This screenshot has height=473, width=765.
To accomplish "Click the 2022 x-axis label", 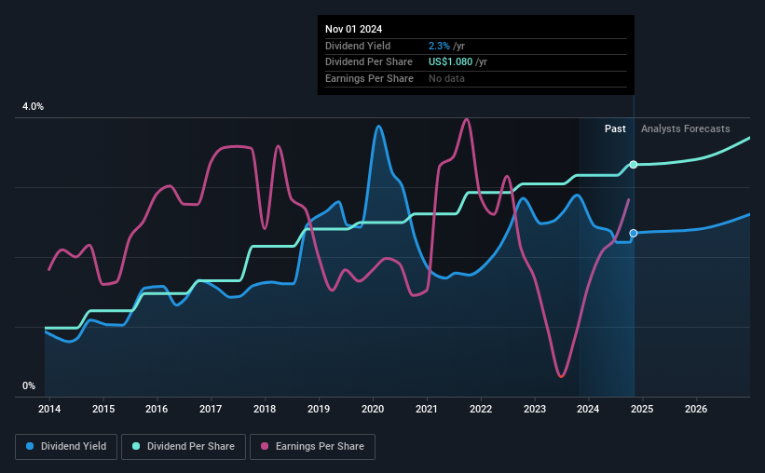I will pos(481,409).
